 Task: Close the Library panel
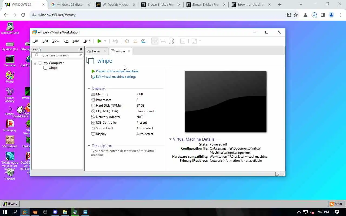tap(81, 49)
